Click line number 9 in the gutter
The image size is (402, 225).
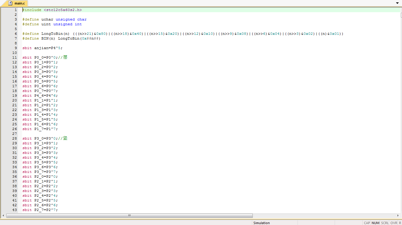point(15,48)
